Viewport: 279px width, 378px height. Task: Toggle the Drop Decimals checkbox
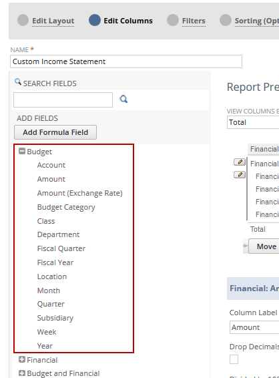point(234,359)
